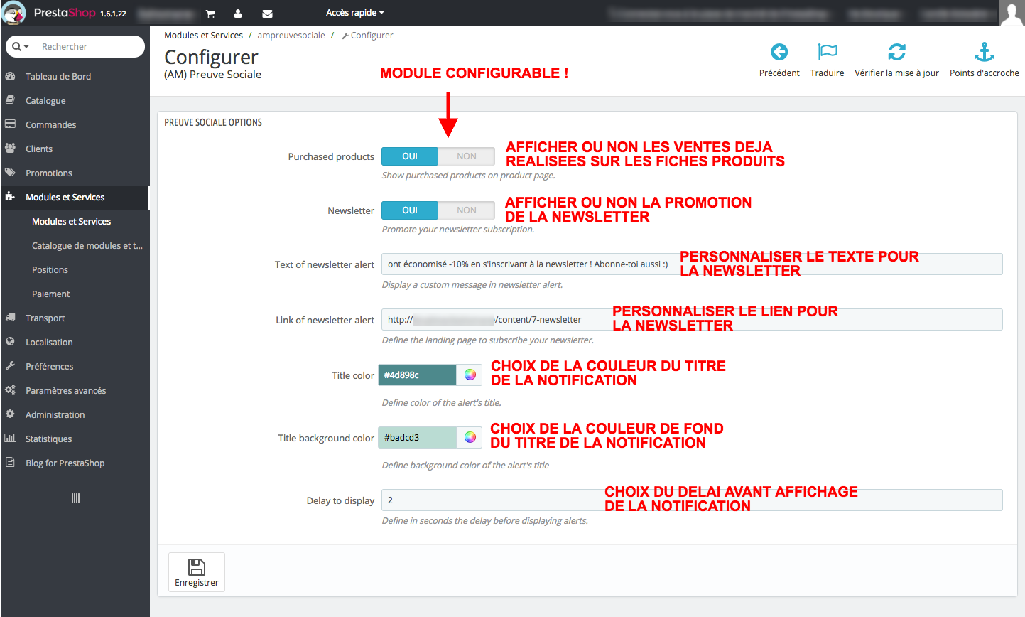Click the Delay to display input field
This screenshot has width=1025, height=617.
(692, 500)
